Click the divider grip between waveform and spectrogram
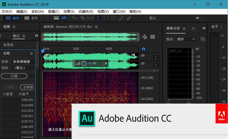 [x=101, y=71]
